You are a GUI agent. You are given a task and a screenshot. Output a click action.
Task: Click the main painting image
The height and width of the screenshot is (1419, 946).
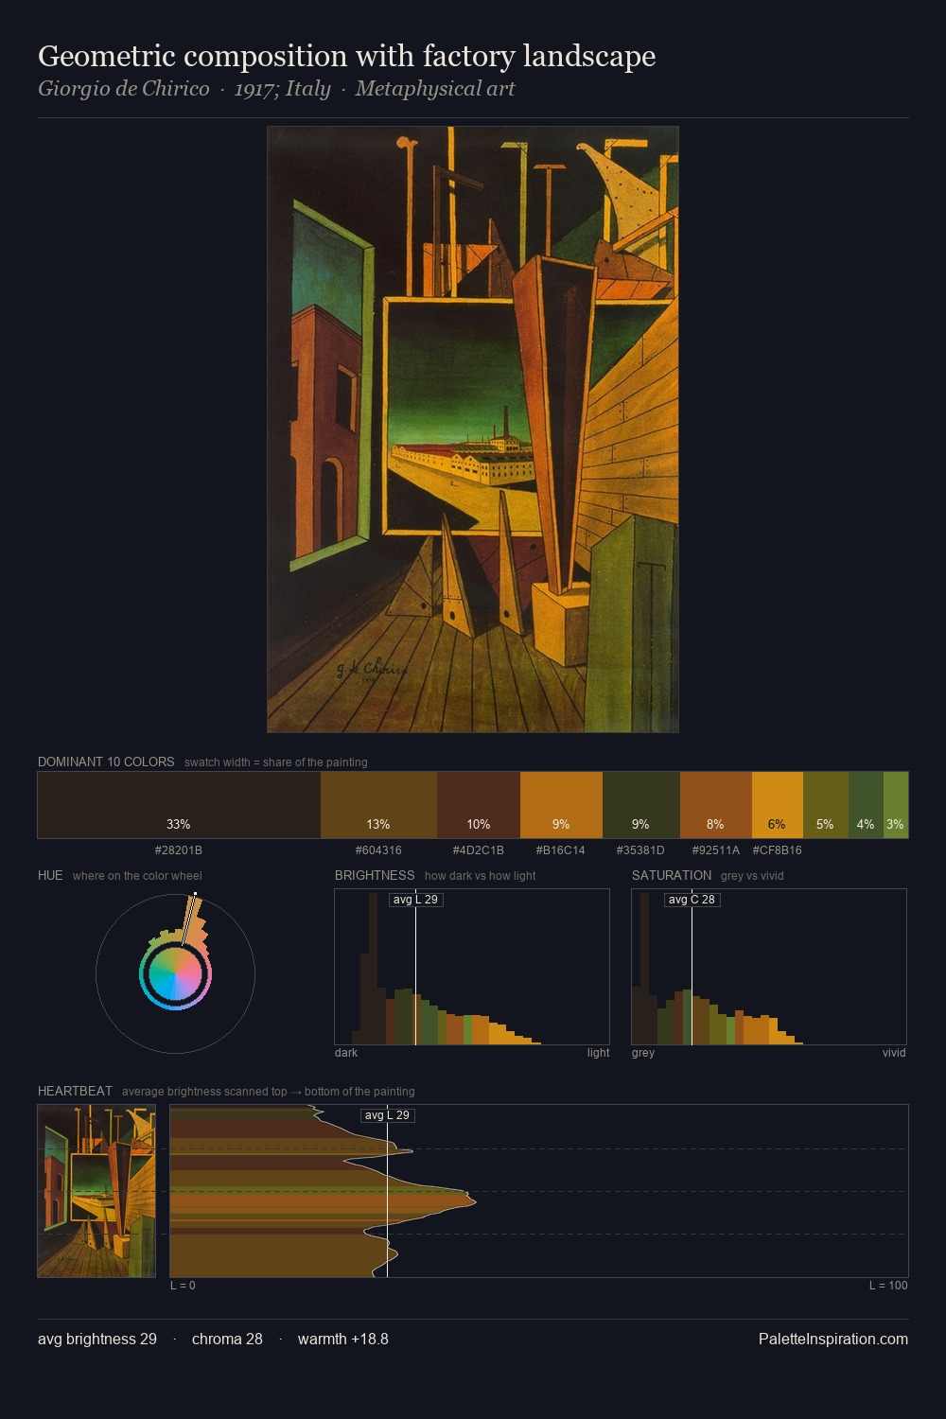[473, 429]
